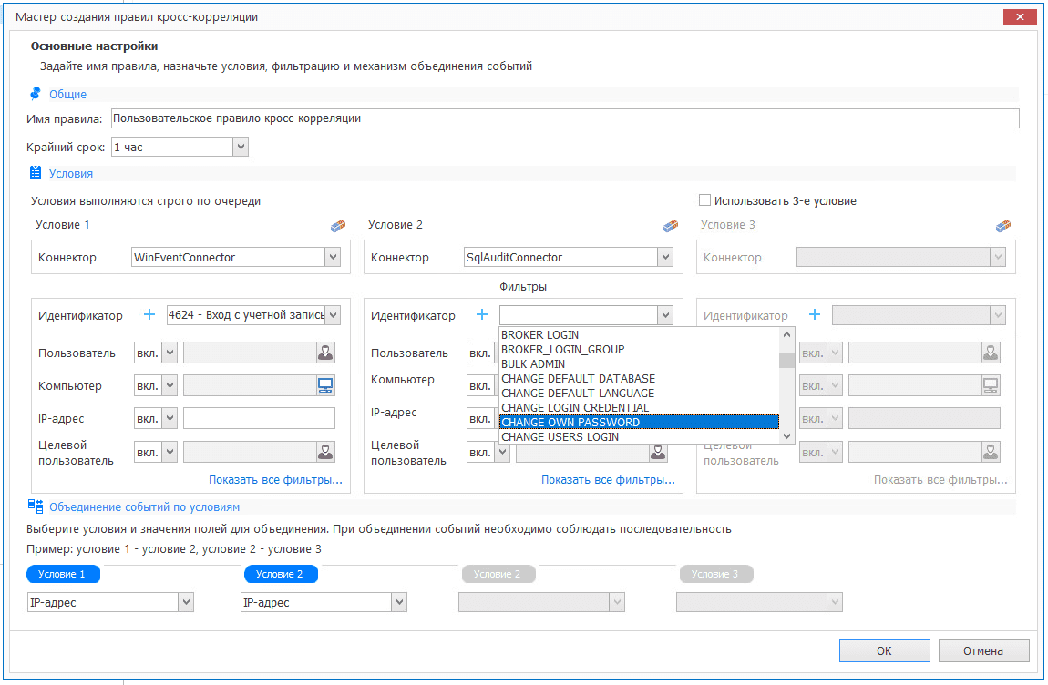Enable Использовать 3-е условие checkbox

704,200
